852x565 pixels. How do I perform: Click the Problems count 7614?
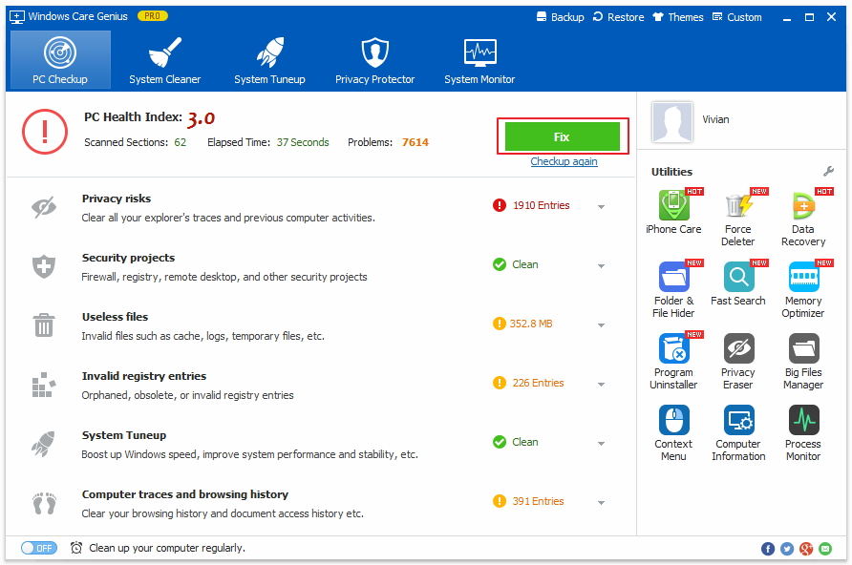(x=415, y=142)
